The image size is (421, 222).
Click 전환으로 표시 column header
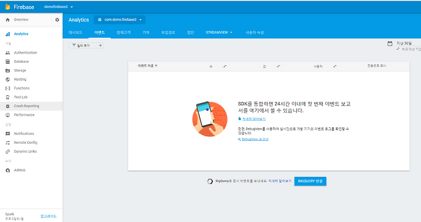coord(377,65)
